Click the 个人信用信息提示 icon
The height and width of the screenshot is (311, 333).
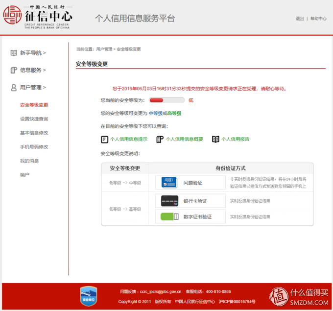click(x=104, y=140)
